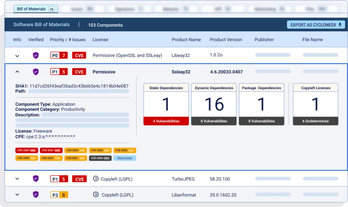Viewport: 348px width, 207px height.
Task: Open the Copyleft Licenses card
Action: tap(315, 104)
